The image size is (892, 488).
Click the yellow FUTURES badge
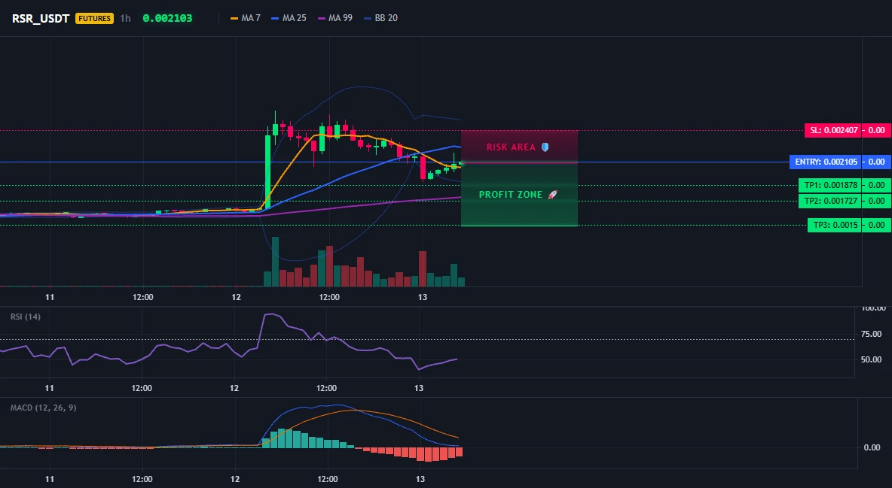[94, 18]
